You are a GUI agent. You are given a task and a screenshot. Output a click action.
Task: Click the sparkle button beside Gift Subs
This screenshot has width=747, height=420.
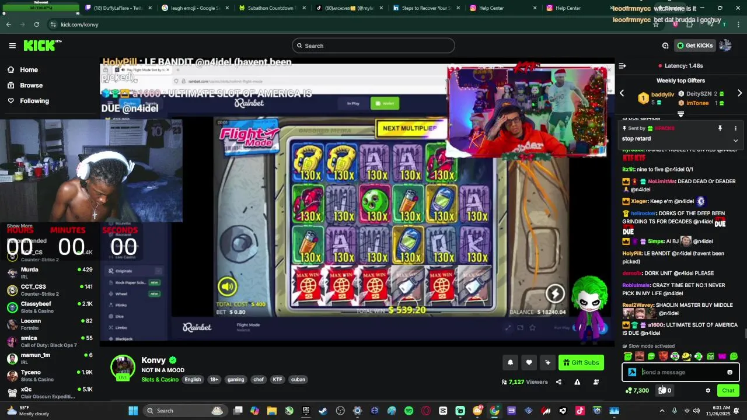click(547, 362)
